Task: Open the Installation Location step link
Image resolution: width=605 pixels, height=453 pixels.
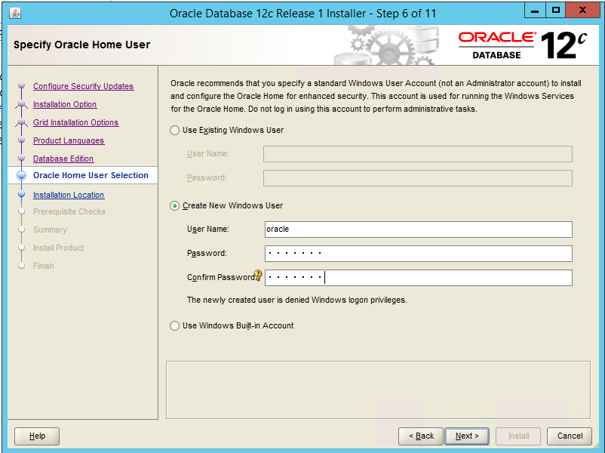Action: pyautogui.click(x=69, y=196)
